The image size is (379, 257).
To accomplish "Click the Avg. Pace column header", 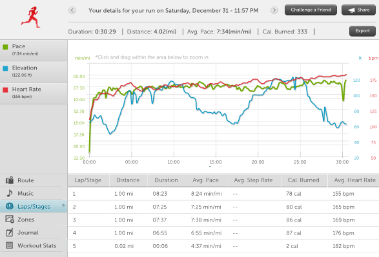I will (206, 180).
